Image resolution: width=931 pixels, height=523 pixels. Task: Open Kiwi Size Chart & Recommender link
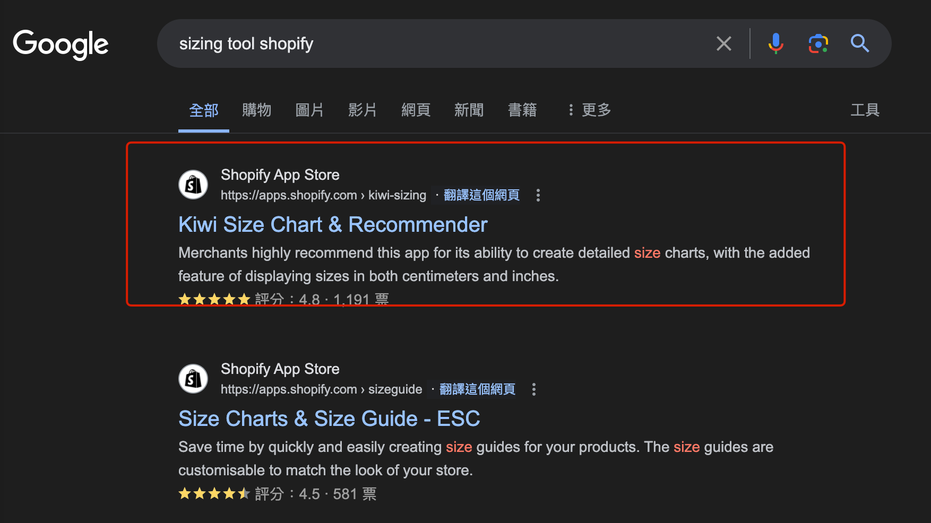coord(333,225)
